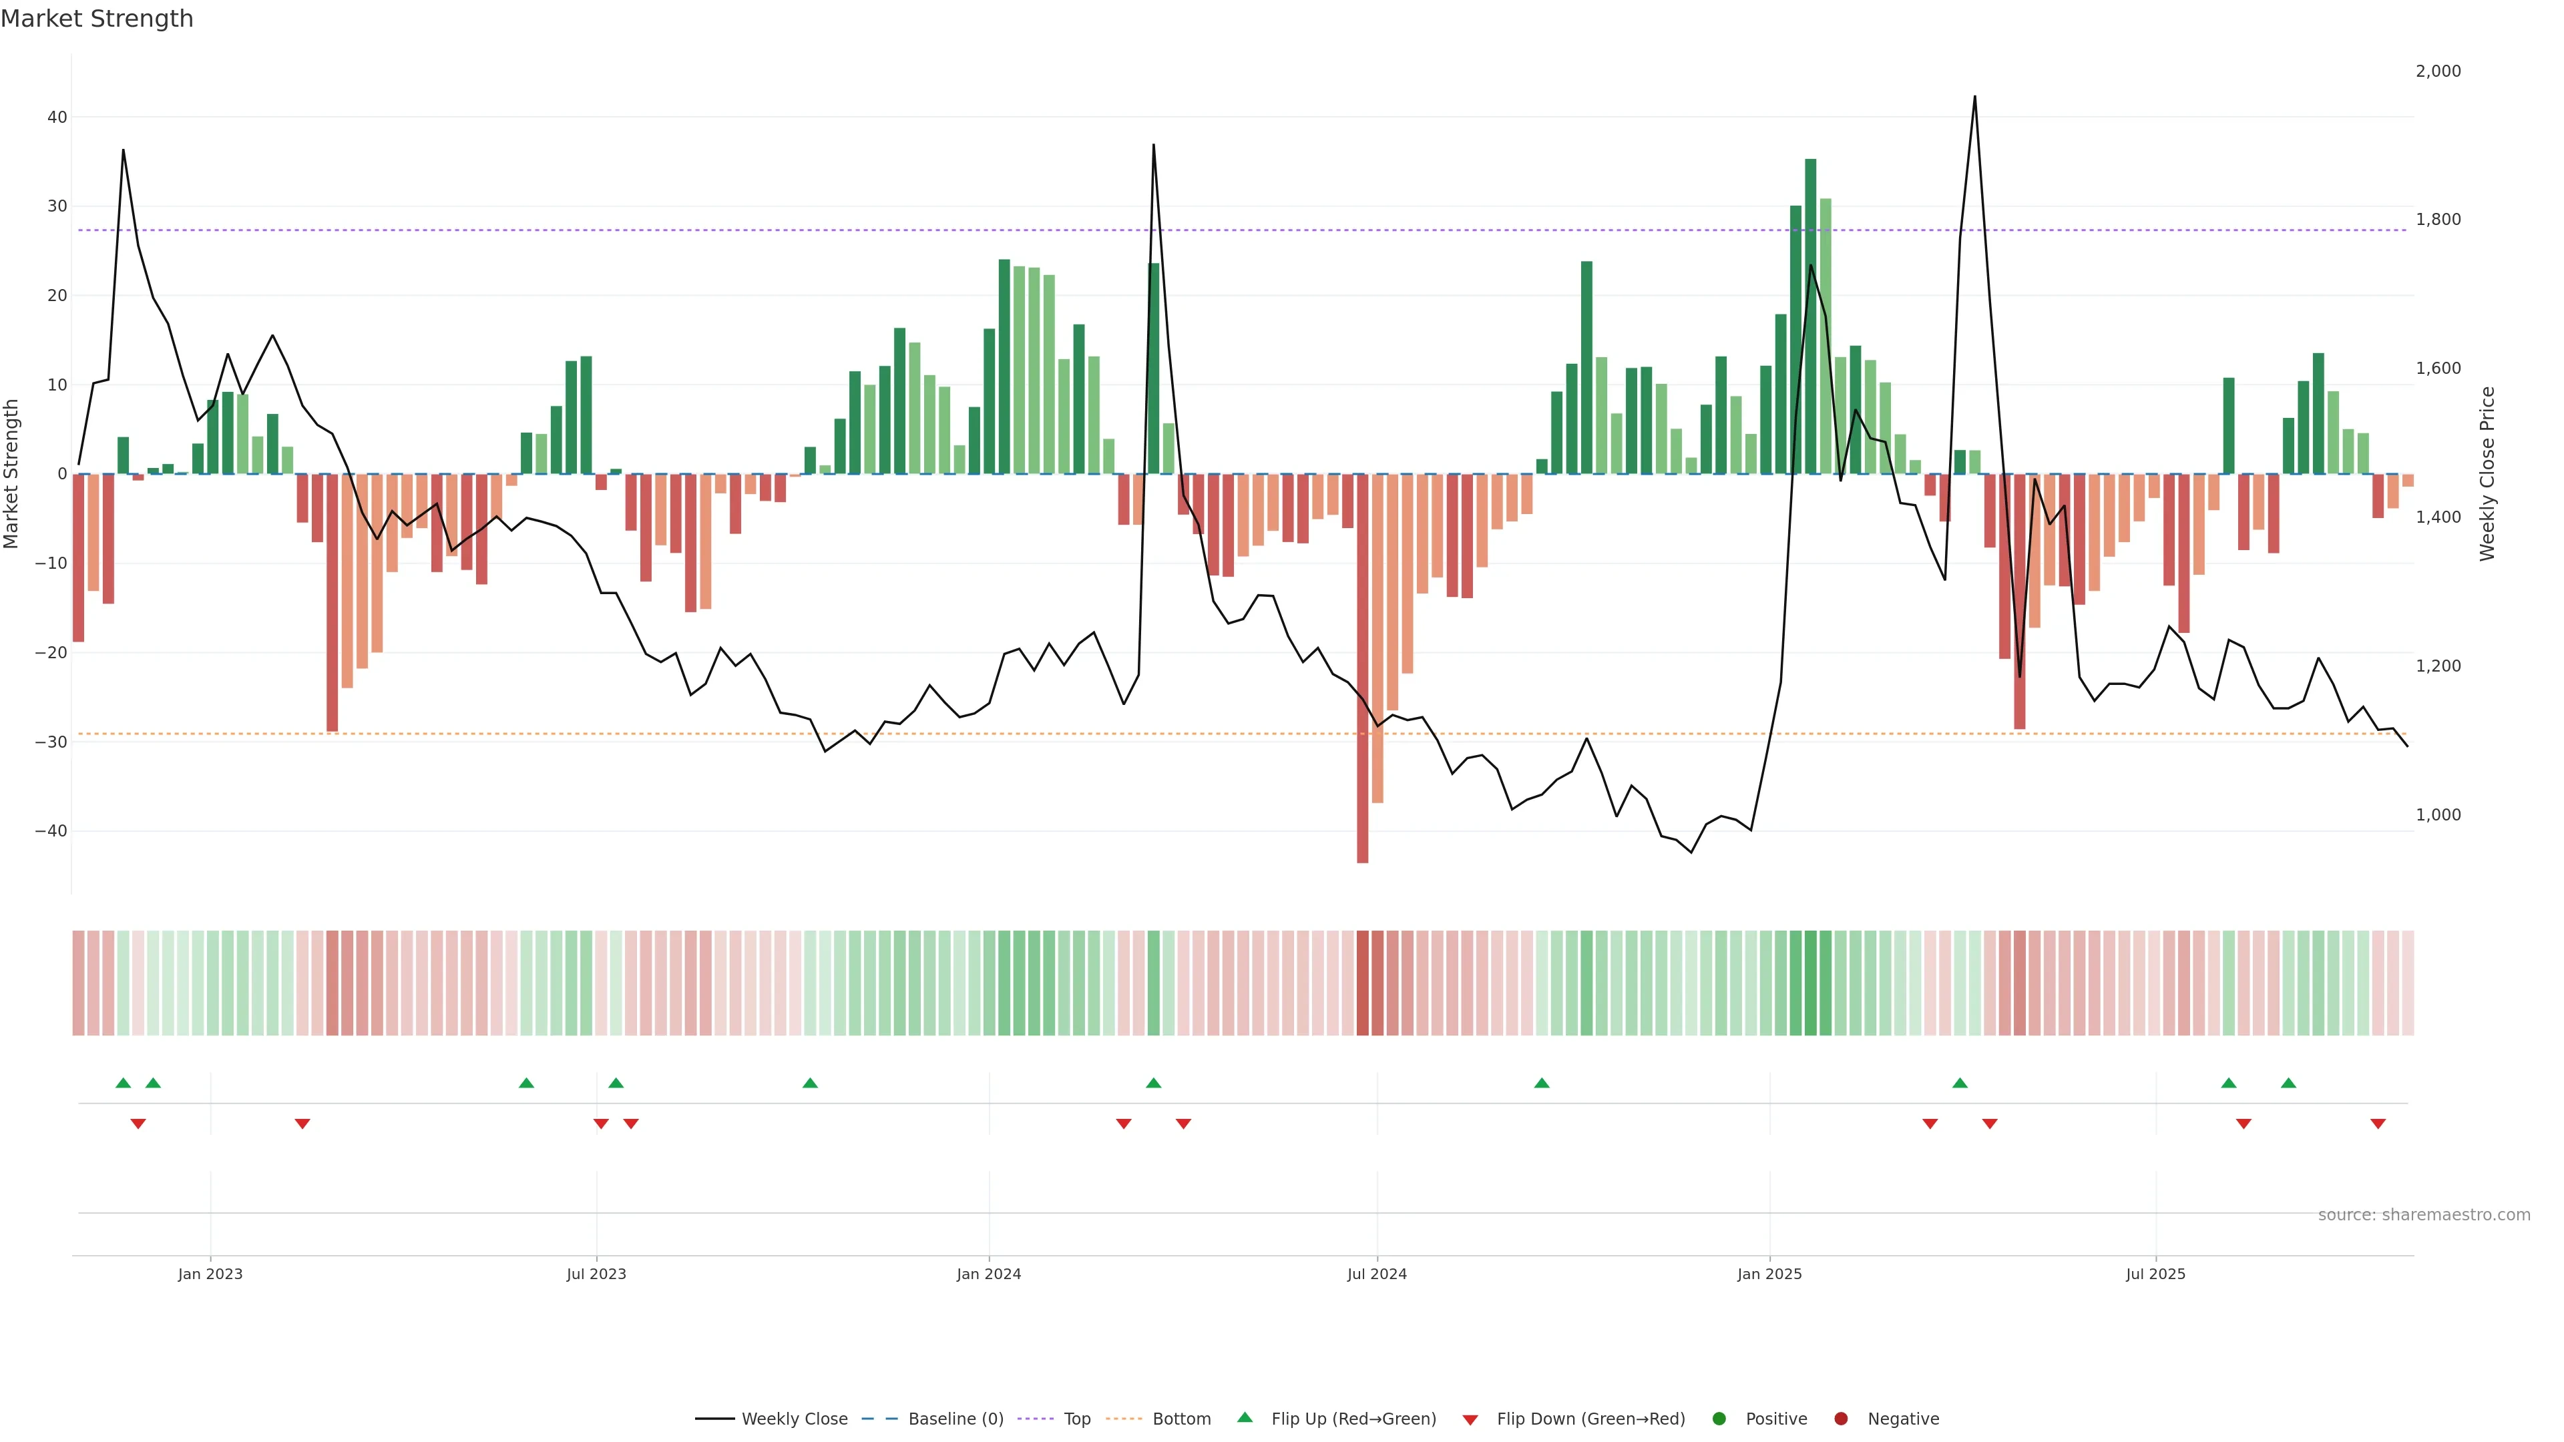
Task: Click flip-up marker just after Jul 2023
Action: pyautogui.click(x=616, y=1083)
